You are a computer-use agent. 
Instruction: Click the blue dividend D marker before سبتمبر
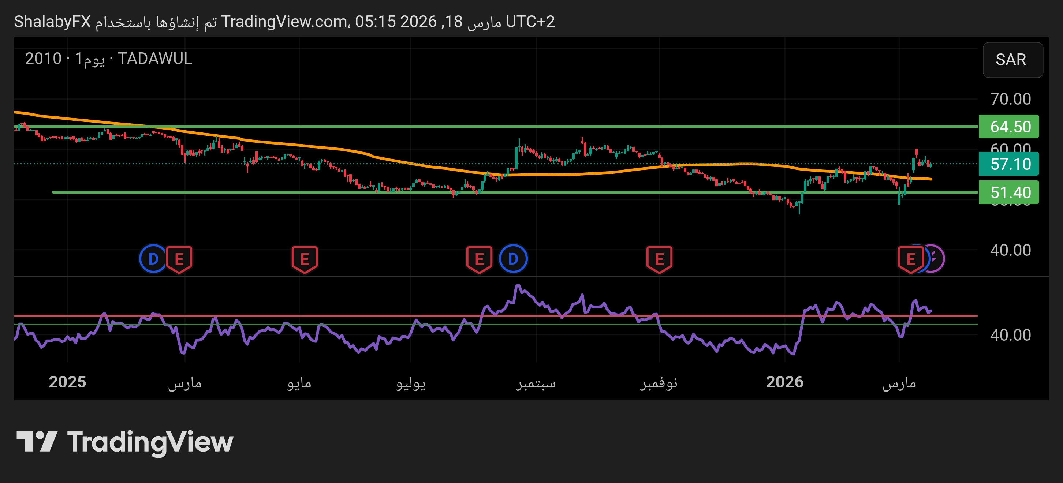(x=513, y=259)
